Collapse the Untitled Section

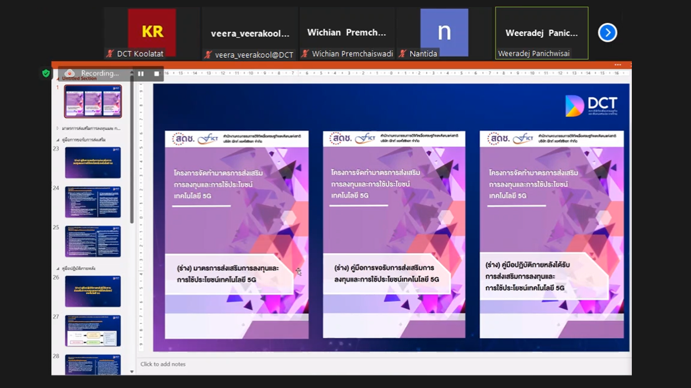click(57, 79)
